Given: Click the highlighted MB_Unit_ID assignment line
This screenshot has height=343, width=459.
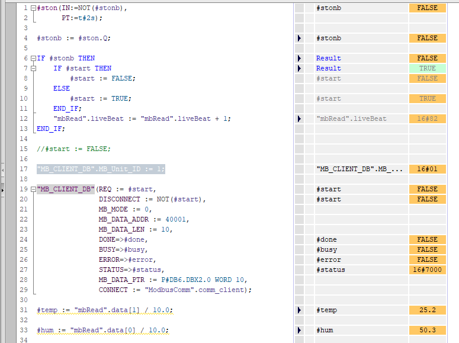Looking at the screenshot, I should click(x=101, y=169).
